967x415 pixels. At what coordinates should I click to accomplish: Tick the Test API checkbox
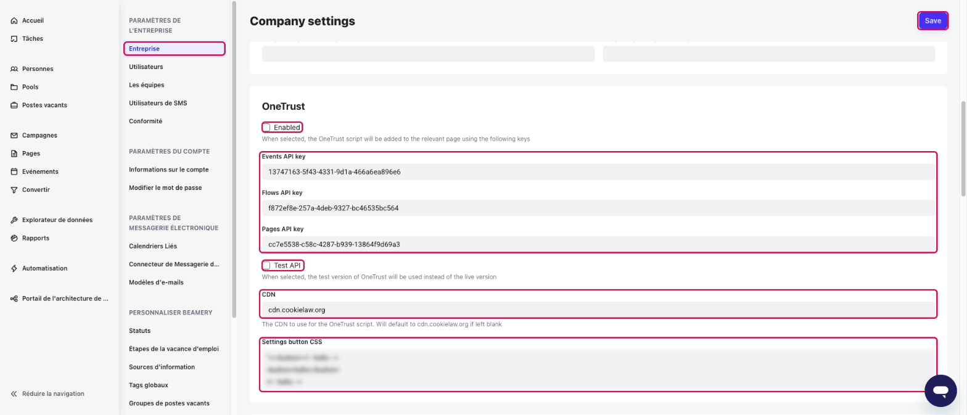point(266,265)
